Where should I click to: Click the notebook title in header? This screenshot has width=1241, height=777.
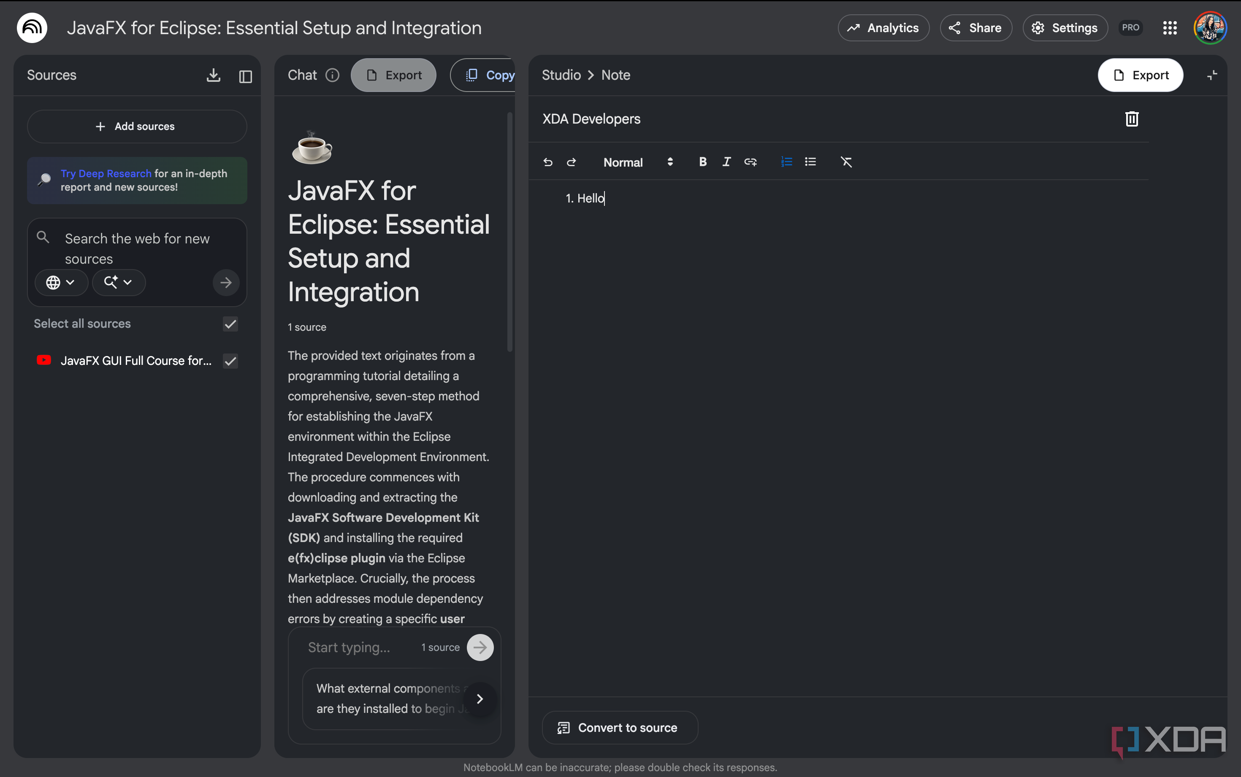tap(274, 28)
